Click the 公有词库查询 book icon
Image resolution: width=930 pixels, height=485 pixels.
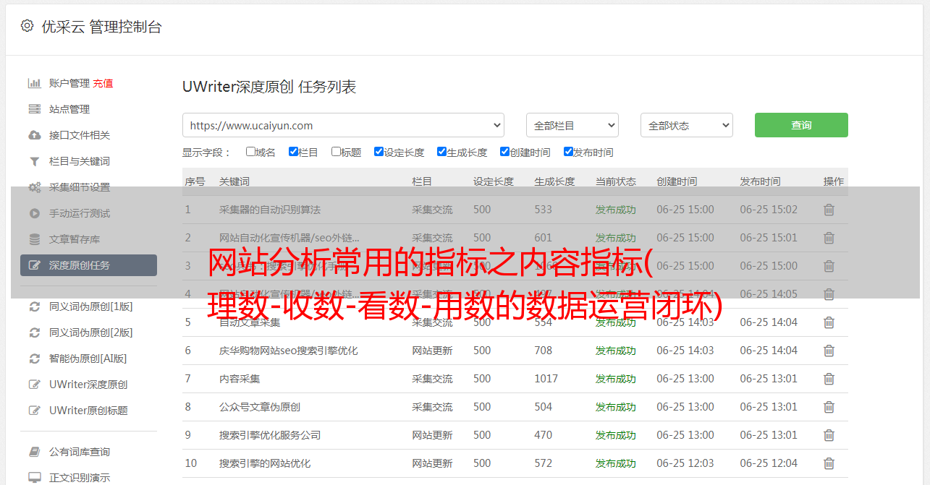coord(34,452)
